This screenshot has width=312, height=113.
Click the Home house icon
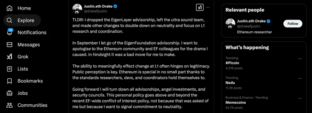(x=10, y=8)
